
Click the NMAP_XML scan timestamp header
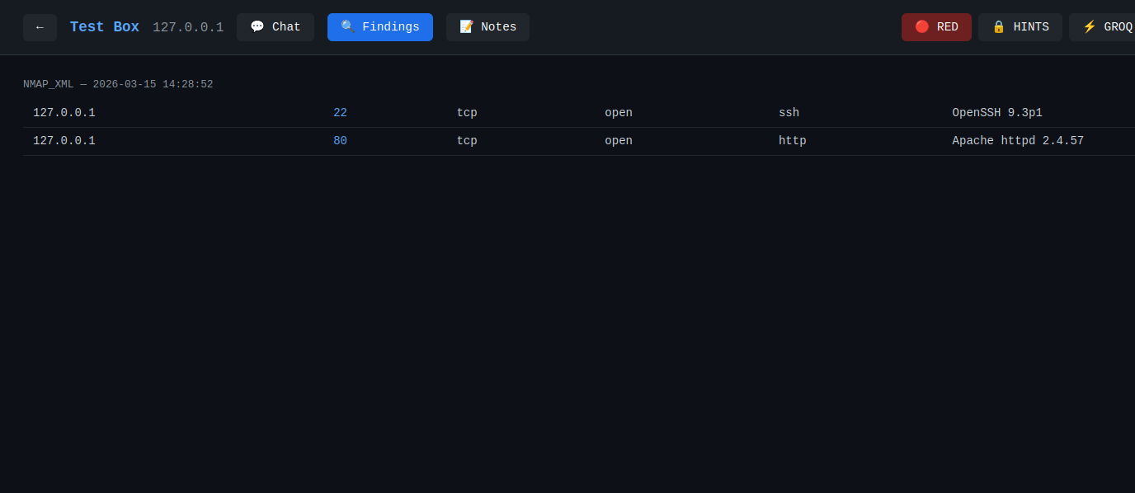(x=118, y=84)
